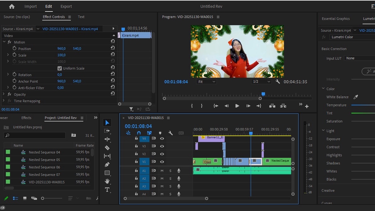Image resolution: width=375 pixels, height=211 pixels.
Task: Open the Essential Graphics panel tab
Action: pos(336,19)
